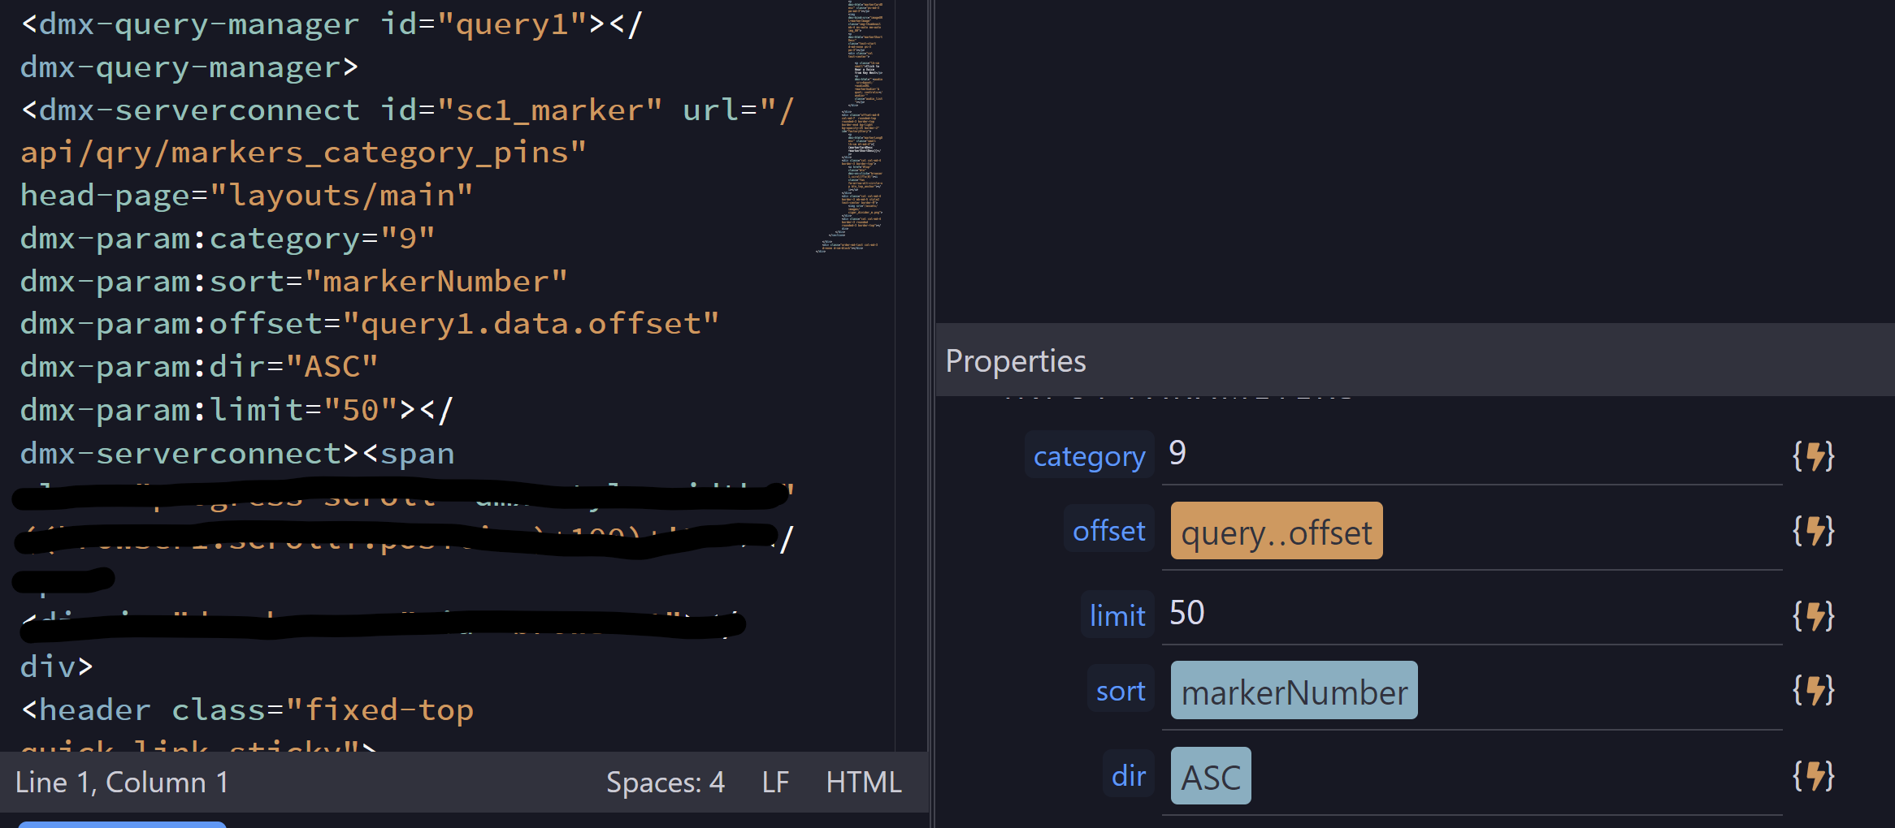1895x828 pixels.
Task: Open data binding picker for offset parameter
Action: tap(1813, 531)
